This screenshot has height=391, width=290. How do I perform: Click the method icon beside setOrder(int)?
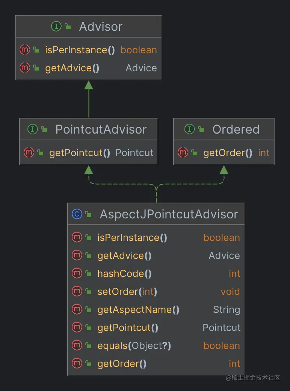tap(77, 292)
